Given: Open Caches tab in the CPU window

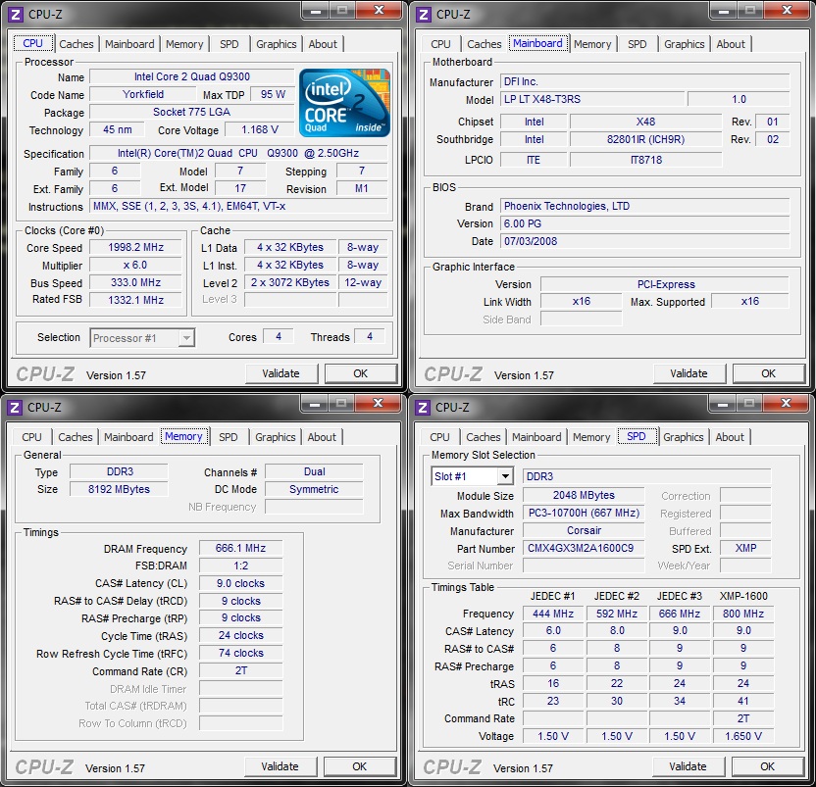Looking at the screenshot, I should pyautogui.click(x=76, y=44).
